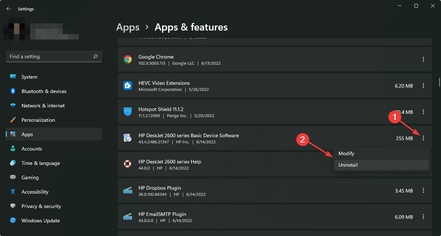This screenshot has width=441, height=236.
Task: Open the HP Dropbox Plugin options menu
Action: 423,190
